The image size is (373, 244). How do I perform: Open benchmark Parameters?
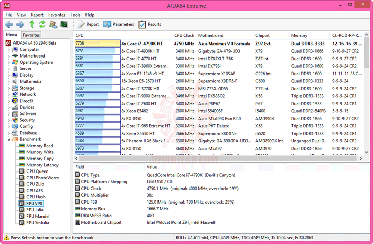tap(119, 24)
